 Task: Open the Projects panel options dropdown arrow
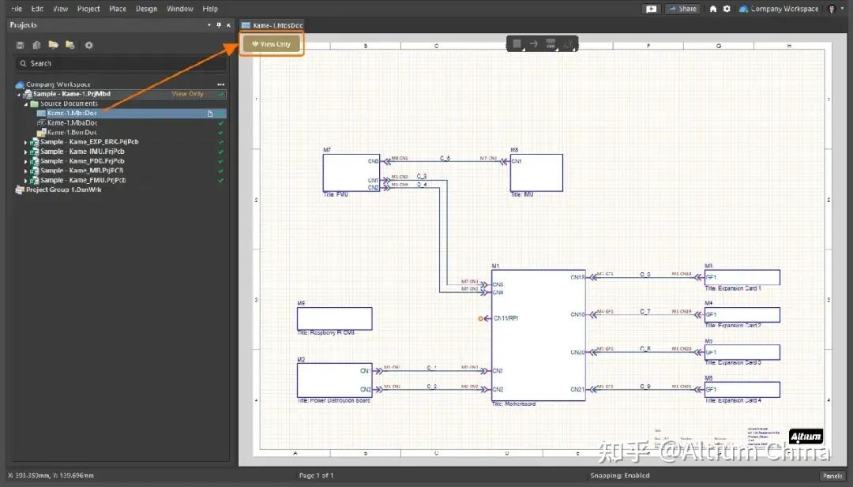click(x=209, y=25)
